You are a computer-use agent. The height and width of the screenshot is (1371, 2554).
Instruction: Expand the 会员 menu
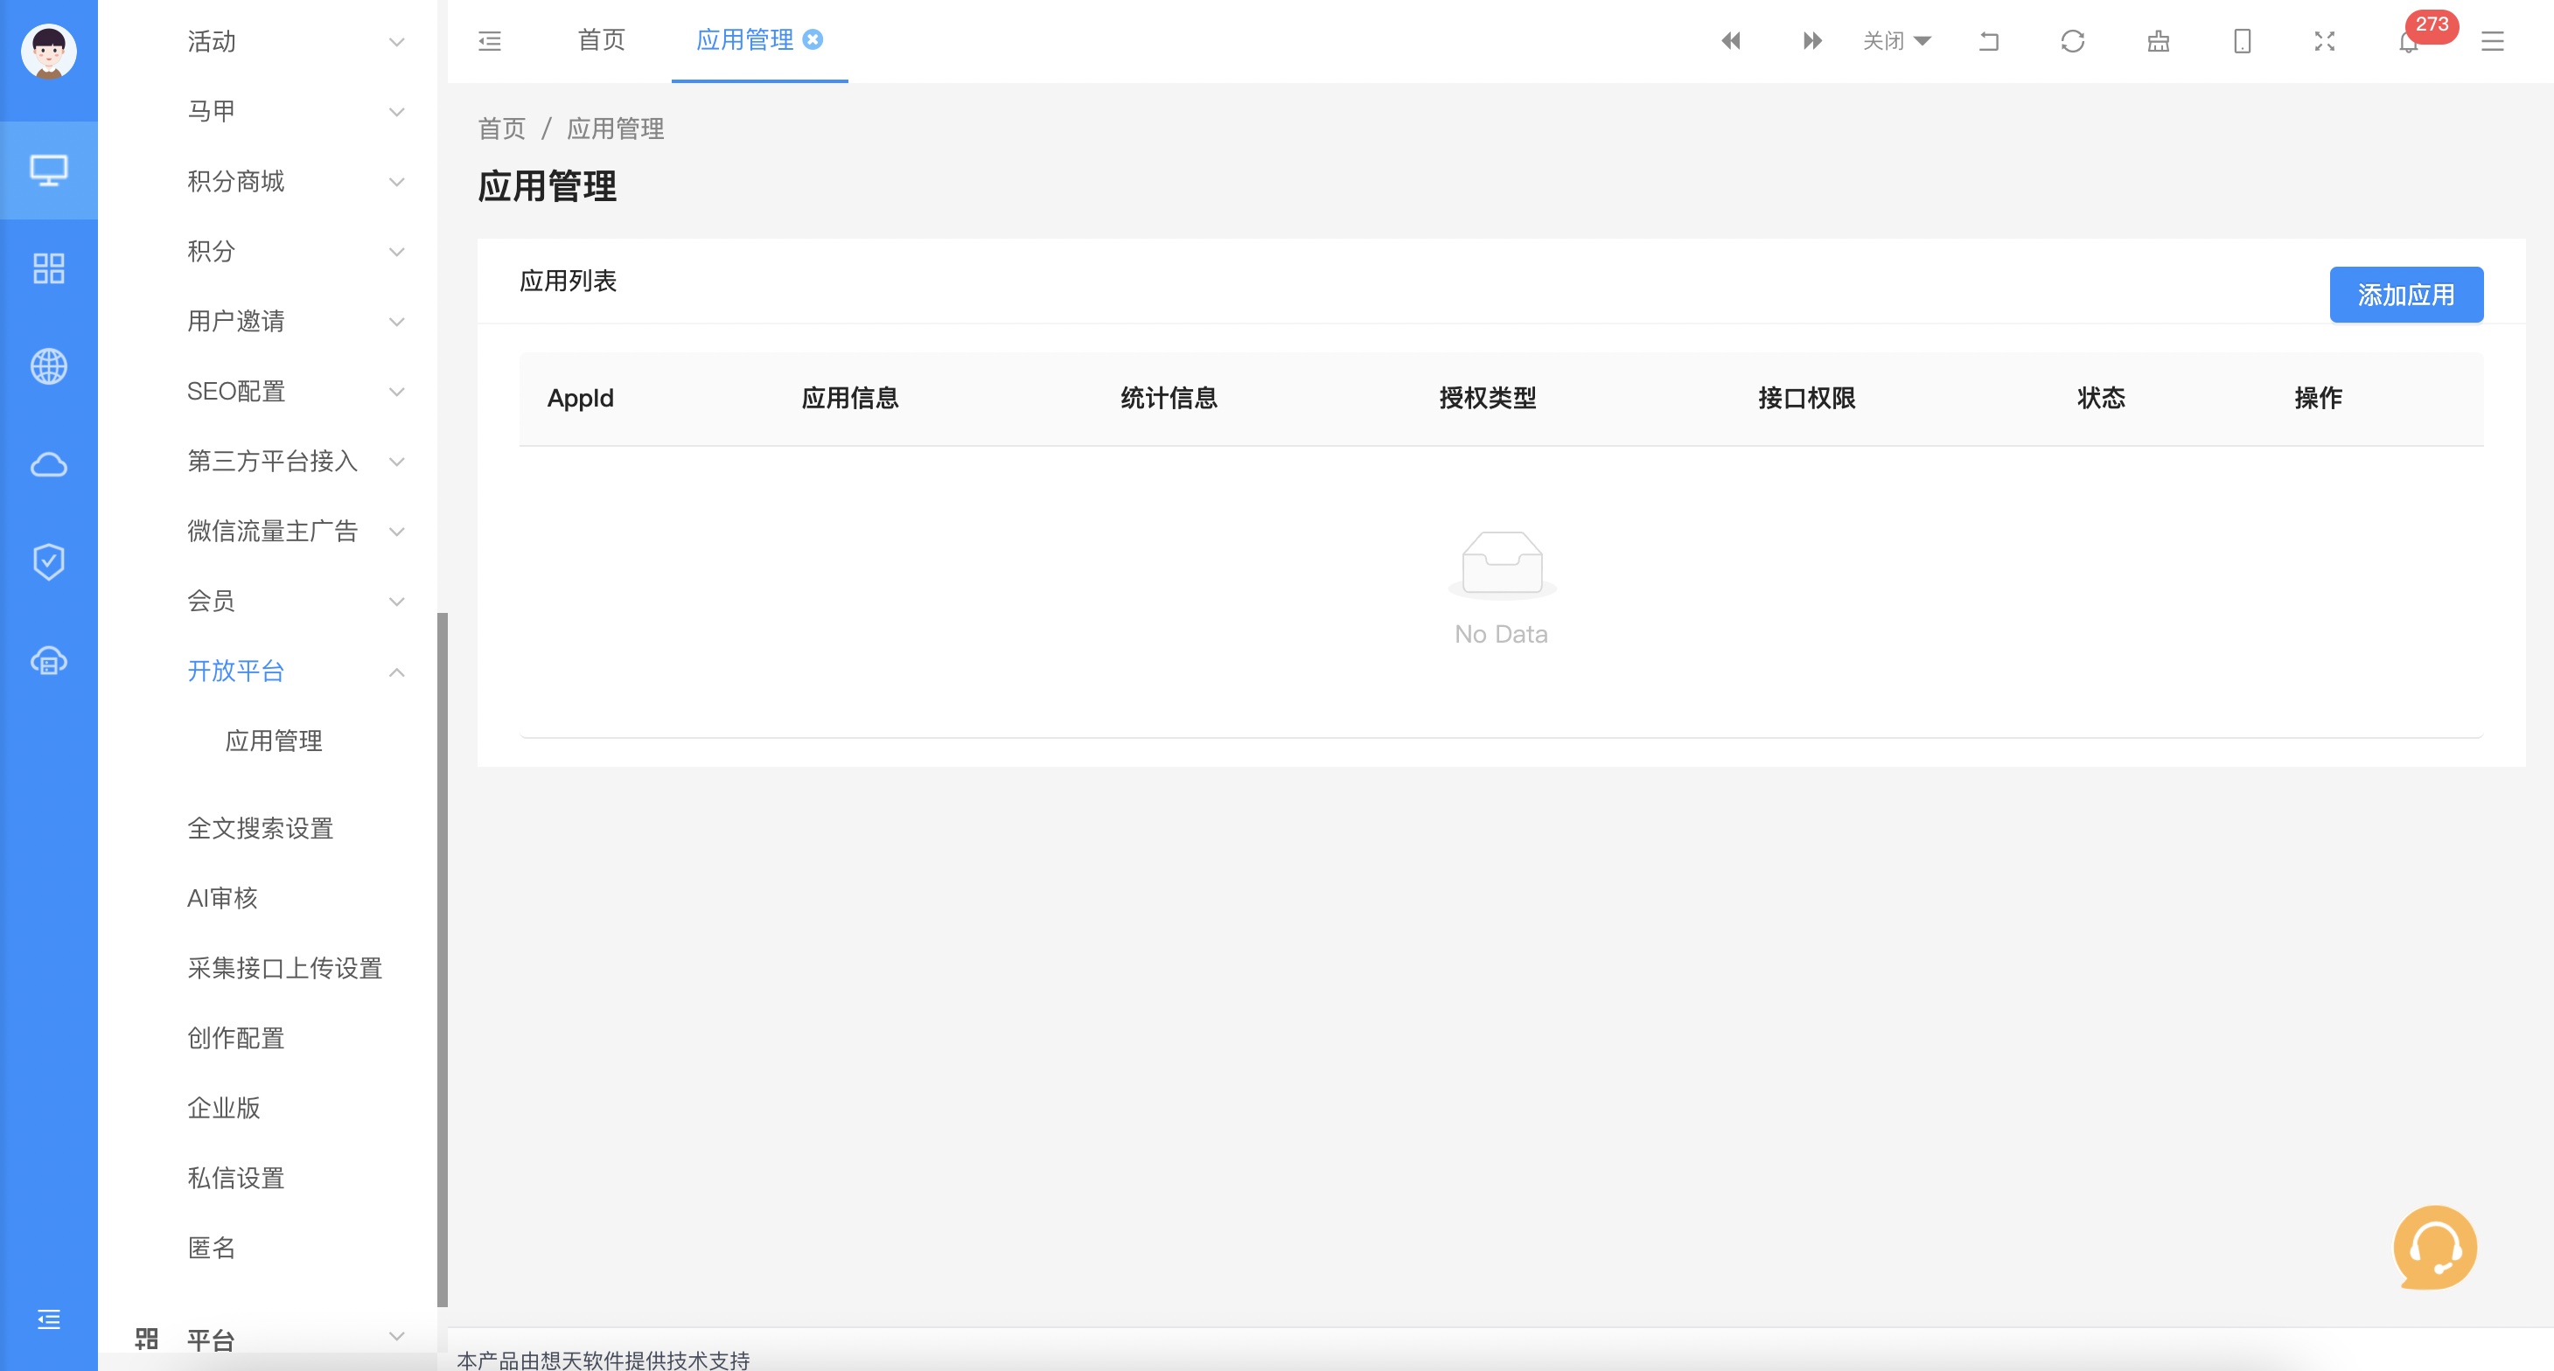pyautogui.click(x=268, y=601)
